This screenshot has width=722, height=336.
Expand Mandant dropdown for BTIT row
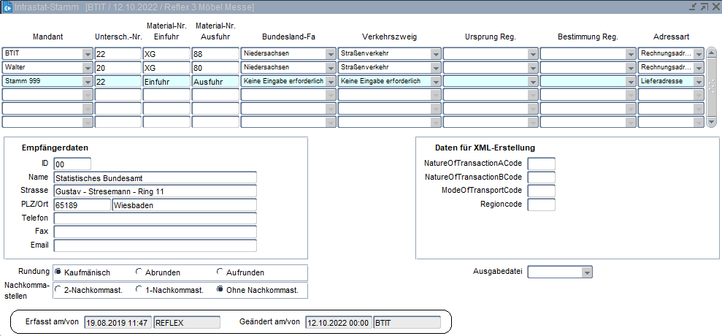coord(88,54)
